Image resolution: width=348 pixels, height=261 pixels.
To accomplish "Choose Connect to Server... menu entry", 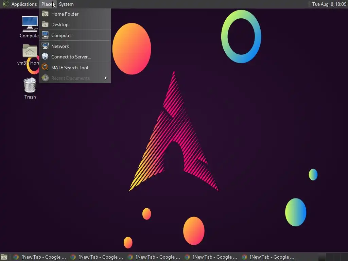I will 75,57.
